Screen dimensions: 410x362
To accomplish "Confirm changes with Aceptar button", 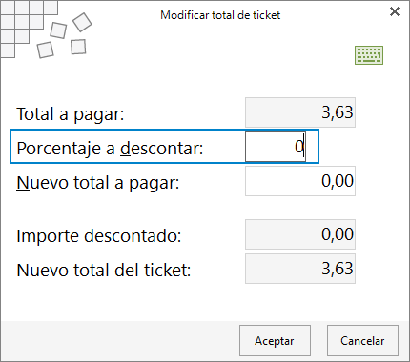I will click(275, 340).
